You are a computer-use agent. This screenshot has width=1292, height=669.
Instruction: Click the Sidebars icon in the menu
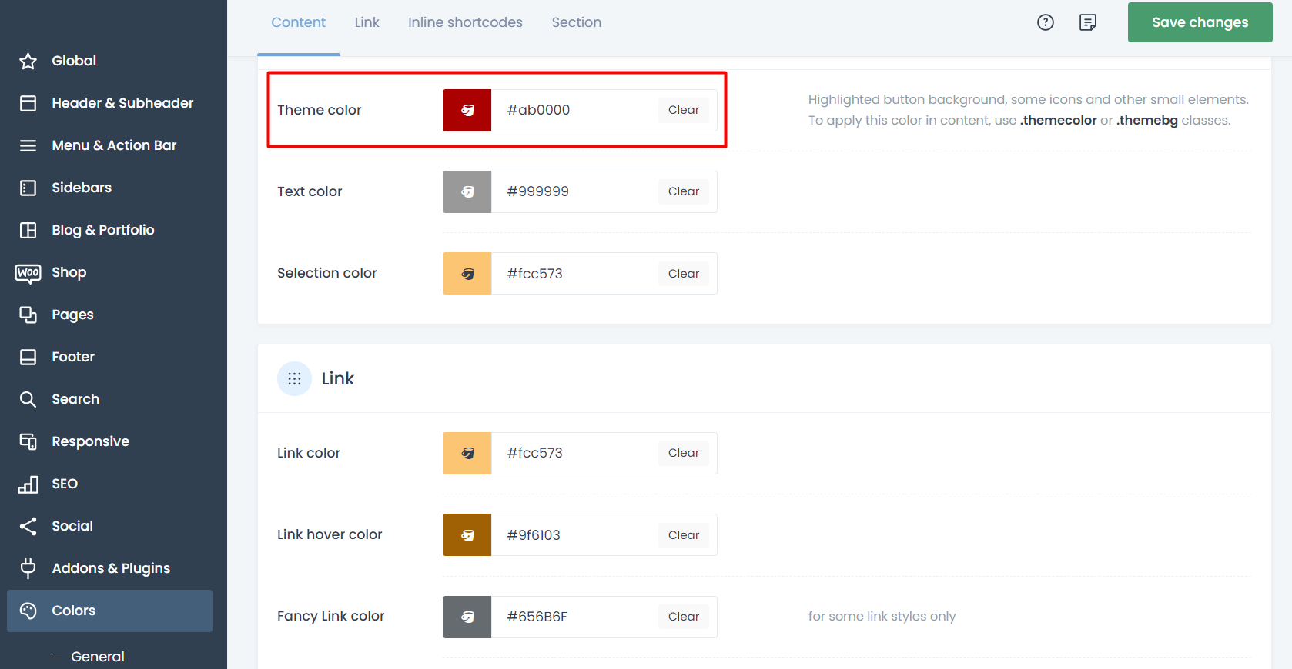pos(28,188)
